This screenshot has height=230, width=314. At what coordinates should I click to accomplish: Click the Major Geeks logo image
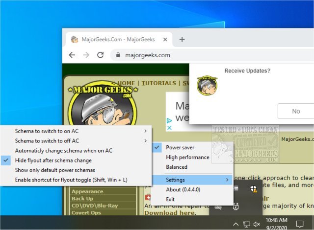103,103
